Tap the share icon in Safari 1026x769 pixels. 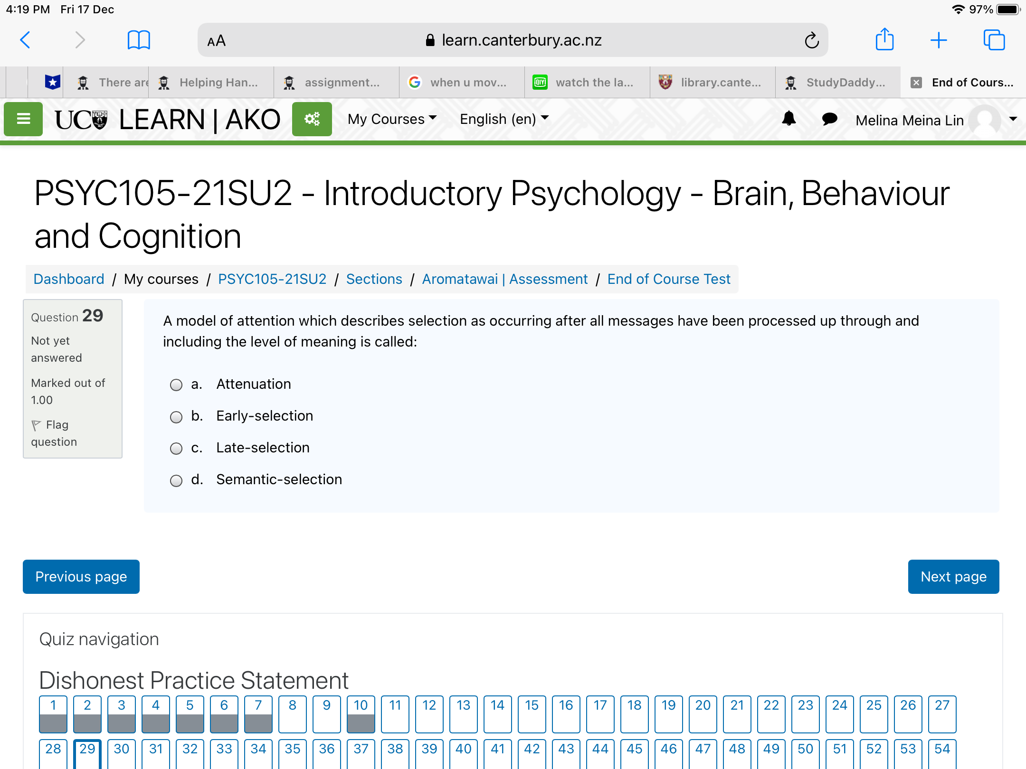pyautogui.click(x=884, y=39)
